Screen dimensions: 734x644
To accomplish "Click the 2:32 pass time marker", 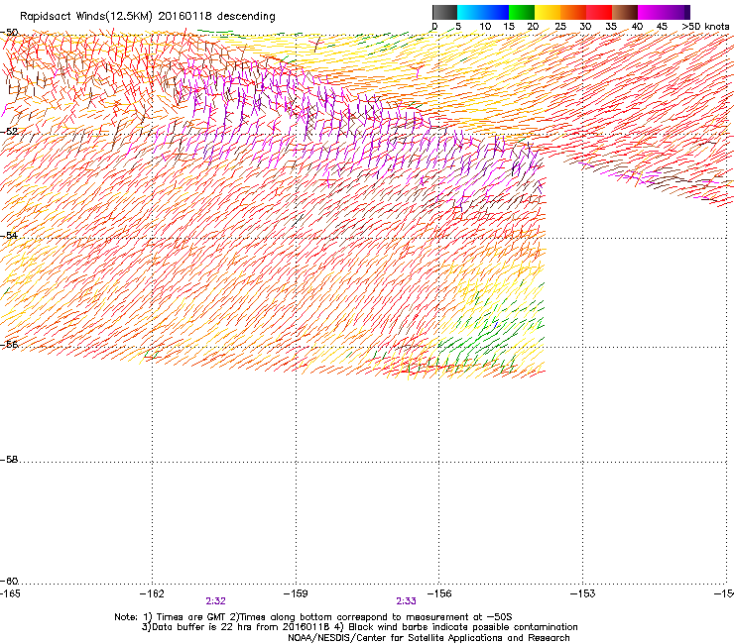I will point(216,601).
